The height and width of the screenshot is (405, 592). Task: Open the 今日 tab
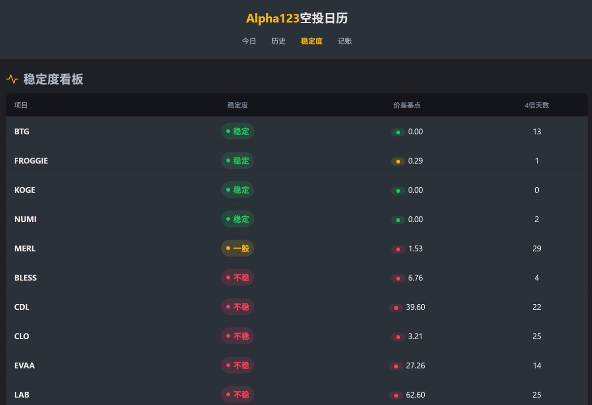click(249, 41)
